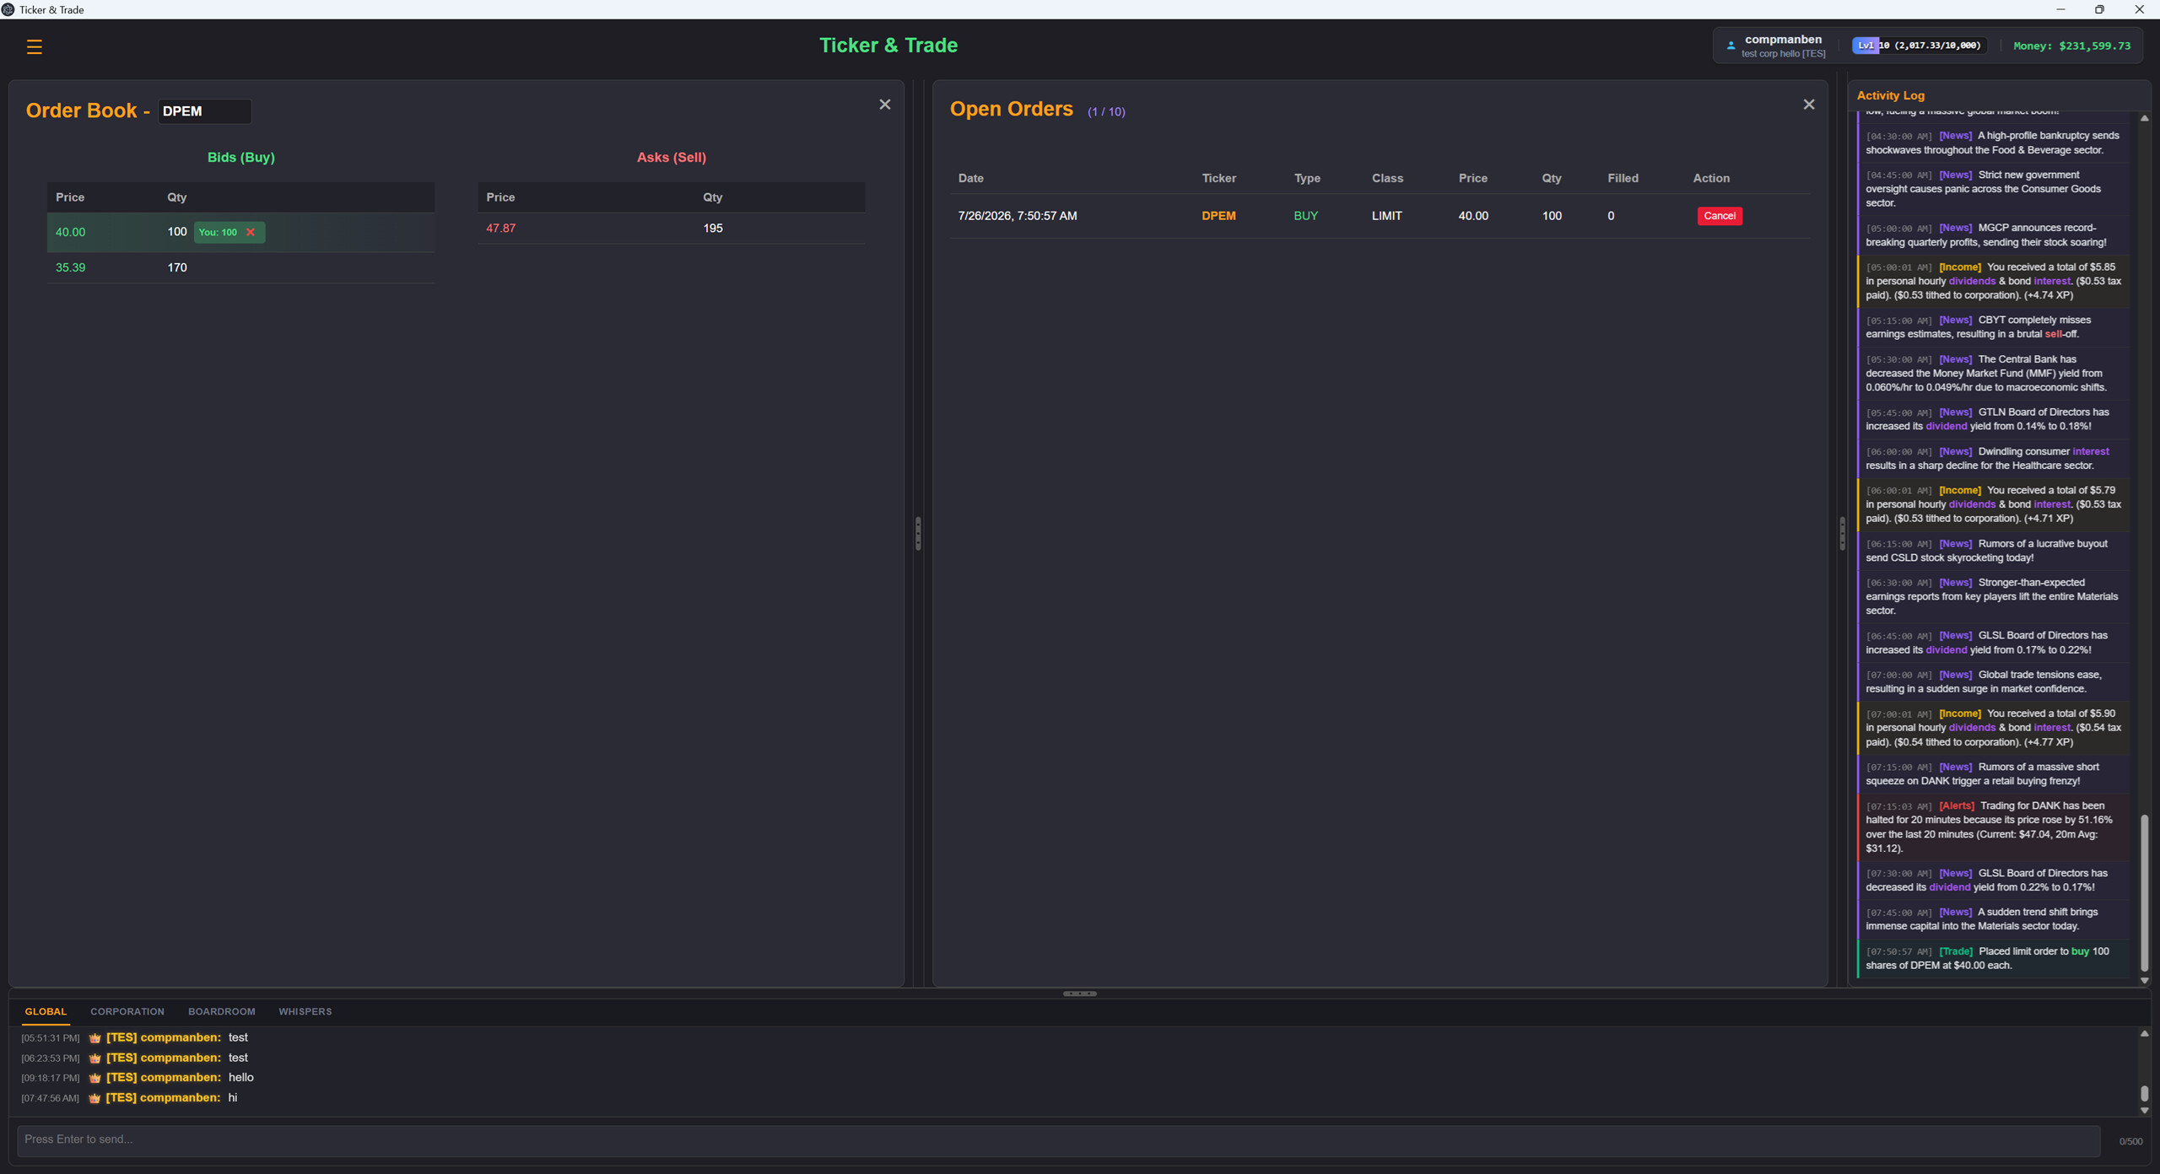Click the Filled column header
This screenshot has width=2160, height=1174.
tap(1623, 178)
